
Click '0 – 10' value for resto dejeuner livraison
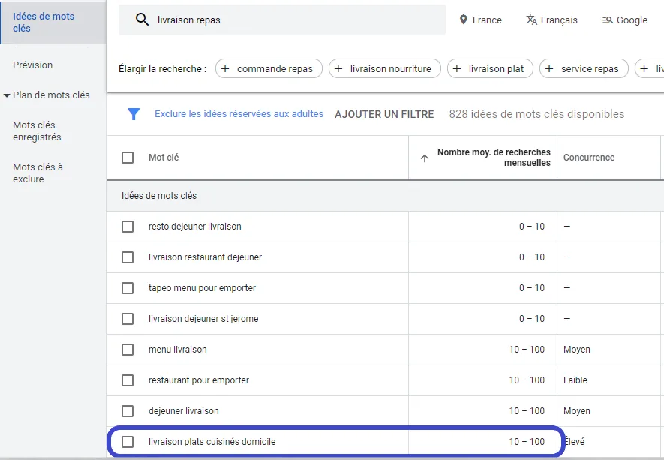coord(532,227)
